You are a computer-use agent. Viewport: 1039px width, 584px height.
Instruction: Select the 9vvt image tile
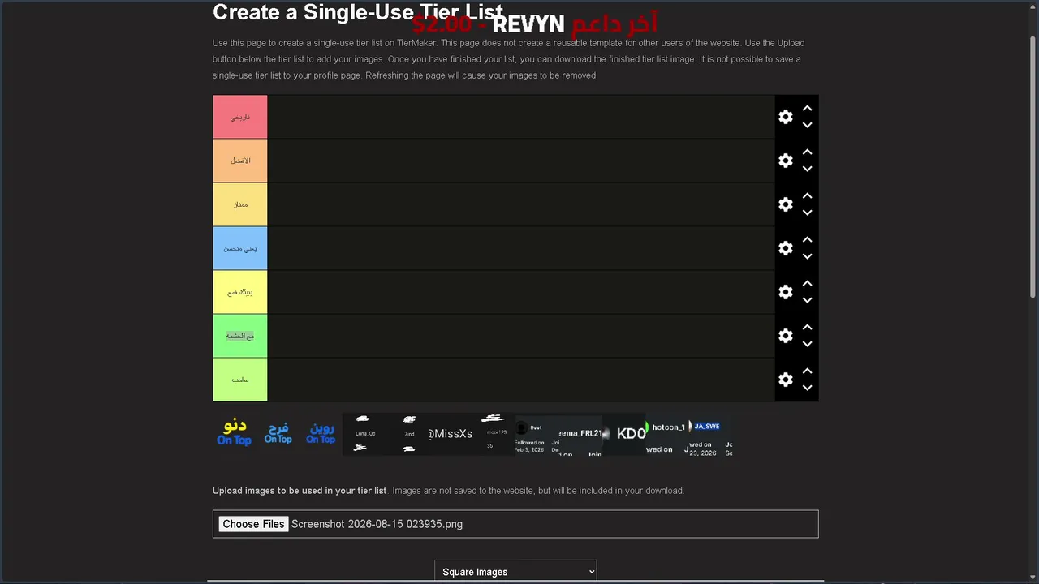click(537, 434)
